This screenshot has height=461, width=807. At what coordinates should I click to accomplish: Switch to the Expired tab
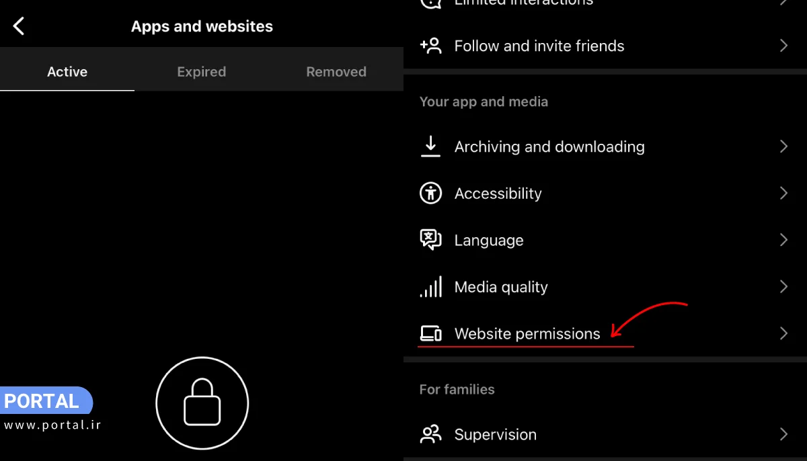point(202,72)
